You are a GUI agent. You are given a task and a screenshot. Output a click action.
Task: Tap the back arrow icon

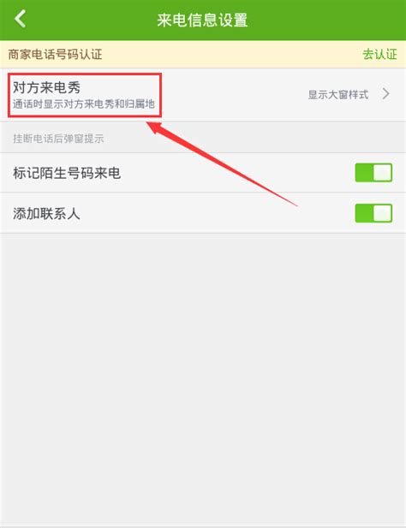pos(21,19)
